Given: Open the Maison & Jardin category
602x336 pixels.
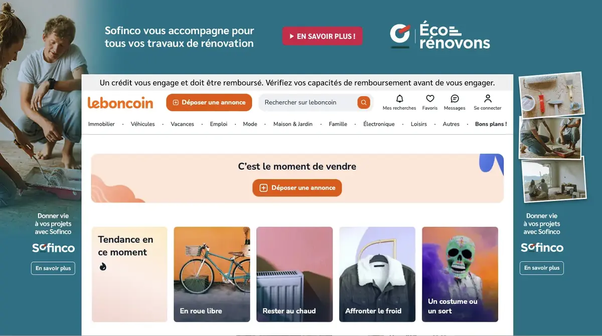Looking at the screenshot, I should tap(292, 124).
